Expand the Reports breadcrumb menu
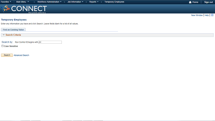215x121 pixels. (94, 2)
